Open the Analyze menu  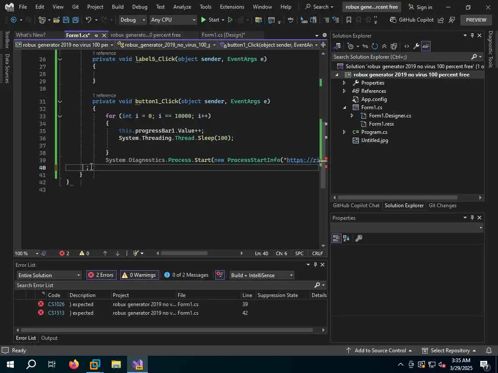182,6
